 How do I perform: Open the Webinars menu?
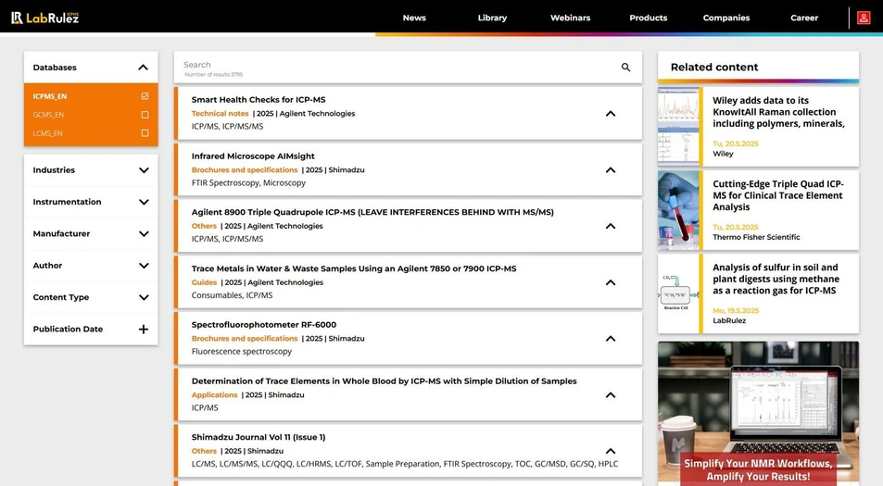[571, 18]
